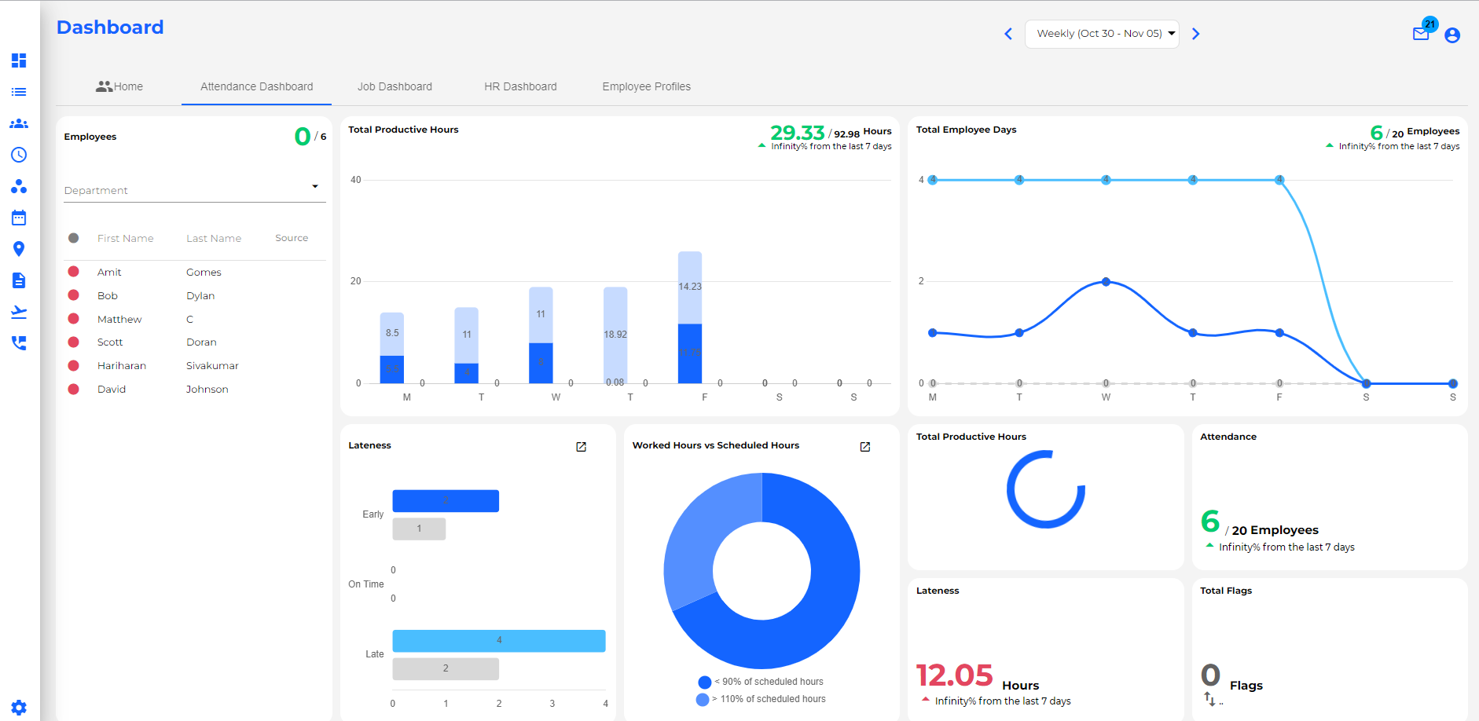Open the phone call sidebar icon
Viewport: 1479px width, 721px height.
tap(19, 343)
